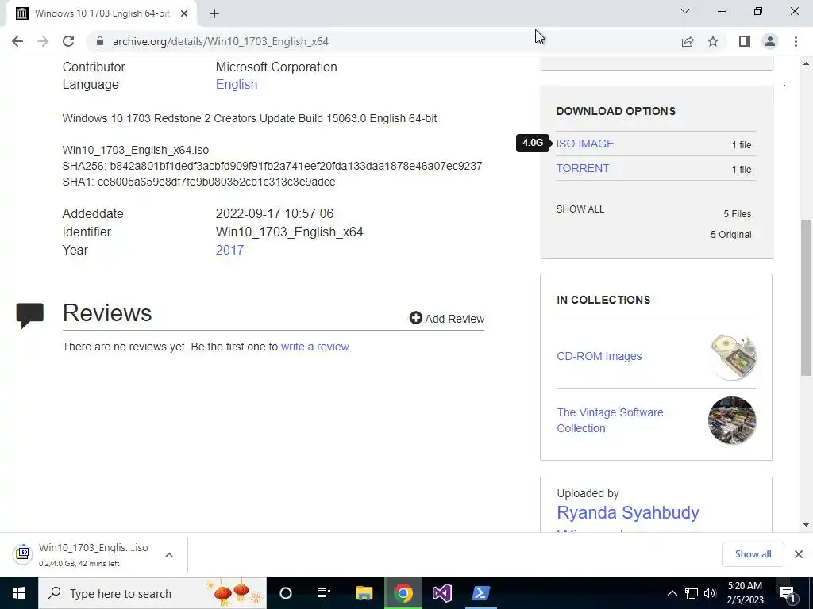The width and height of the screenshot is (813, 609).
Task: Download the TORRENT file
Action: [582, 168]
